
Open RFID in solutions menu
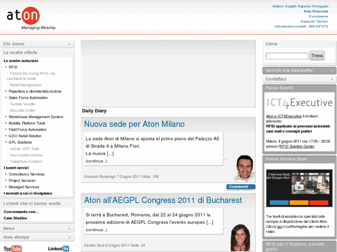point(13,67)
